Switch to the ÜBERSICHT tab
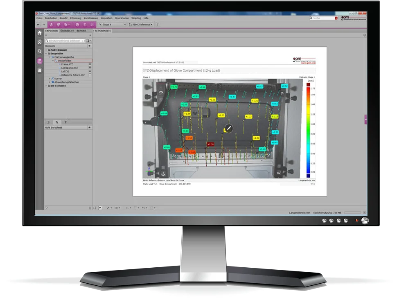The width and height of the screenshot is (408, 298). pyautogui.click(x=67, y=31)
